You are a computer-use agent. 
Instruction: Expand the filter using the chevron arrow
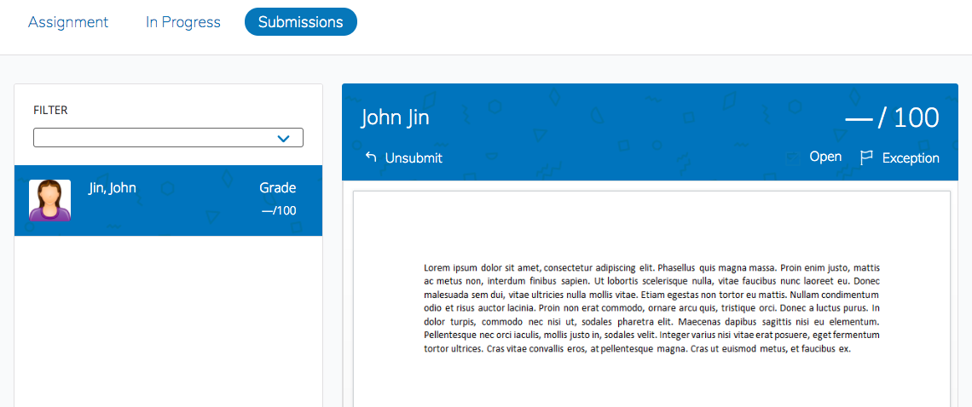click(284, 138)
